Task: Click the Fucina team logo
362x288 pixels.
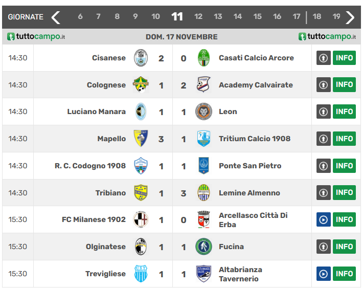Action: [x=204, y=247]
